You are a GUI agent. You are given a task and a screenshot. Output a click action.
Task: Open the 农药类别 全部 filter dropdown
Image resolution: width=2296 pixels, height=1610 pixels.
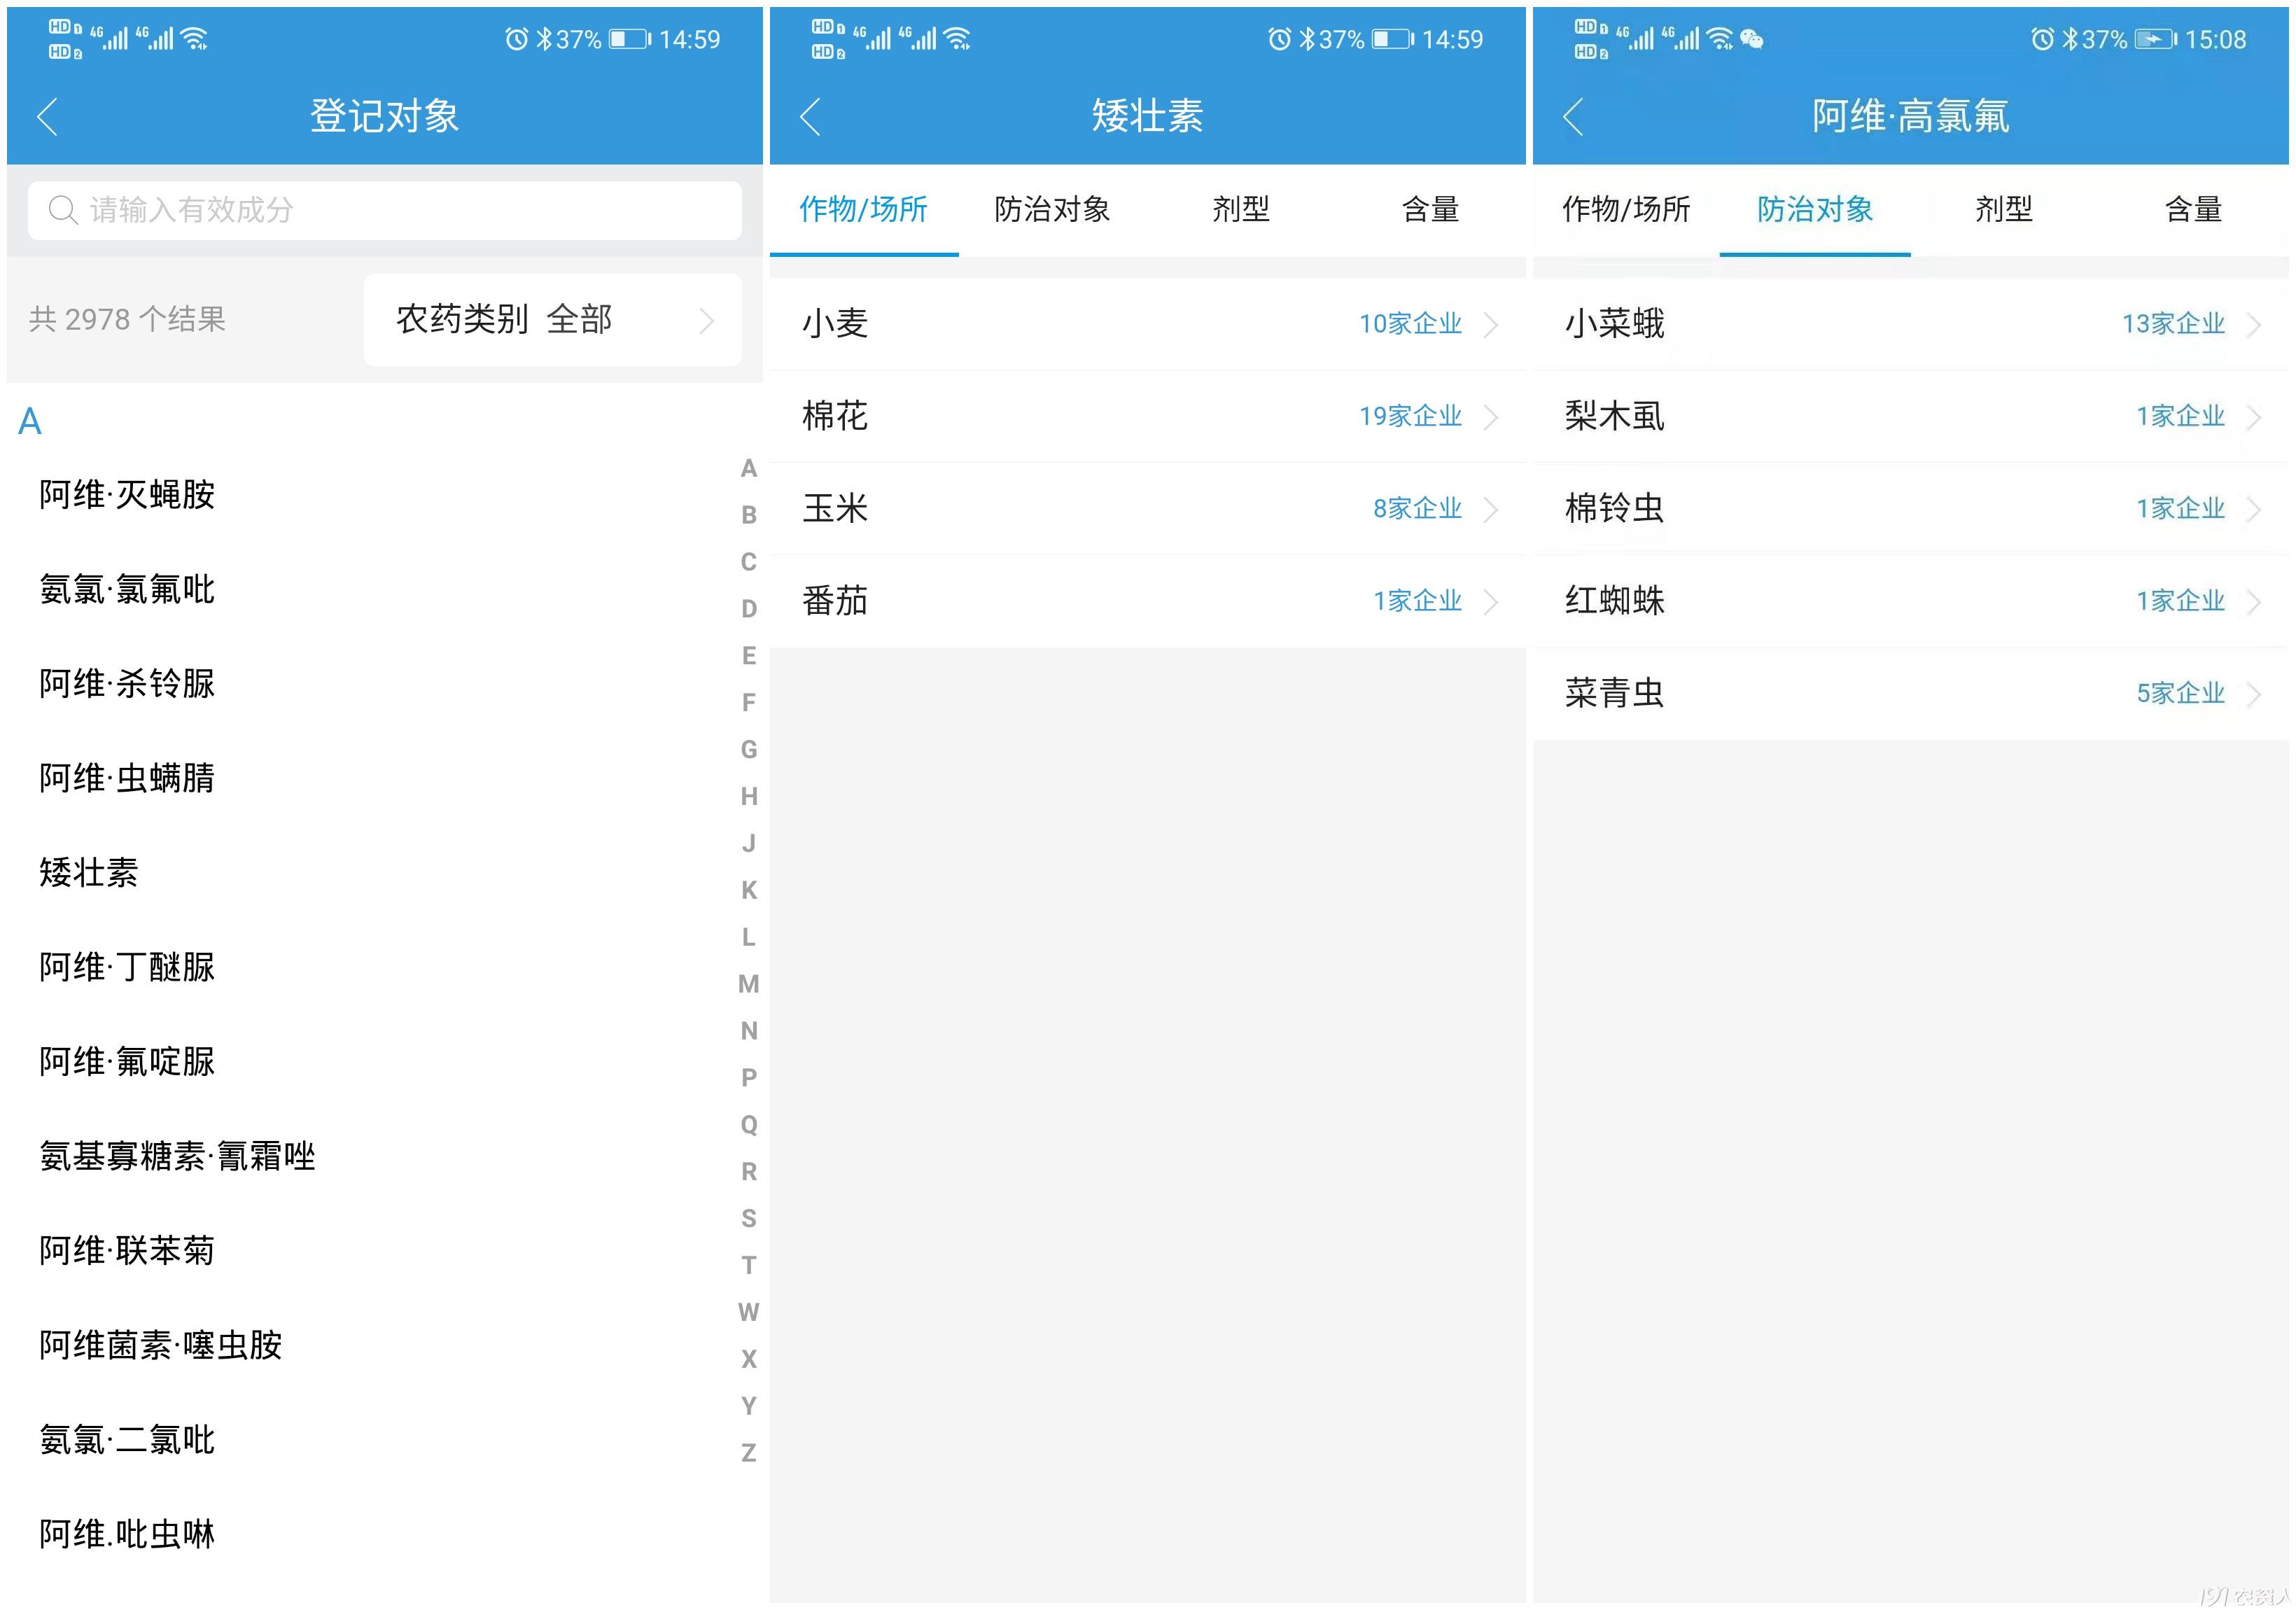tap(552, 320)
